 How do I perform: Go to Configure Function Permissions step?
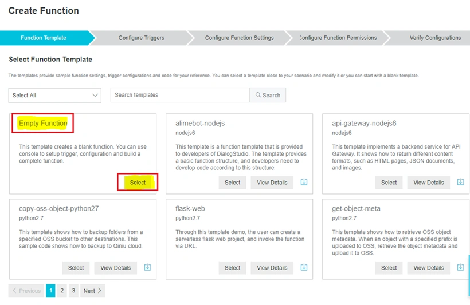click(x=338, y=38)
